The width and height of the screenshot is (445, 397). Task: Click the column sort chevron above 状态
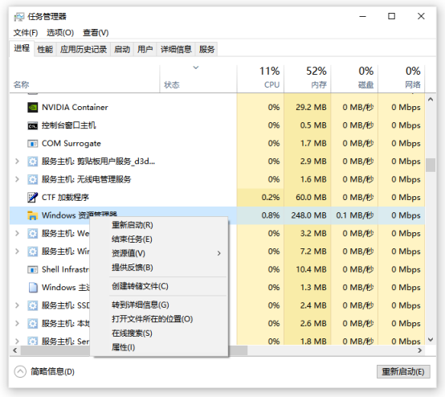pos(196,68)
